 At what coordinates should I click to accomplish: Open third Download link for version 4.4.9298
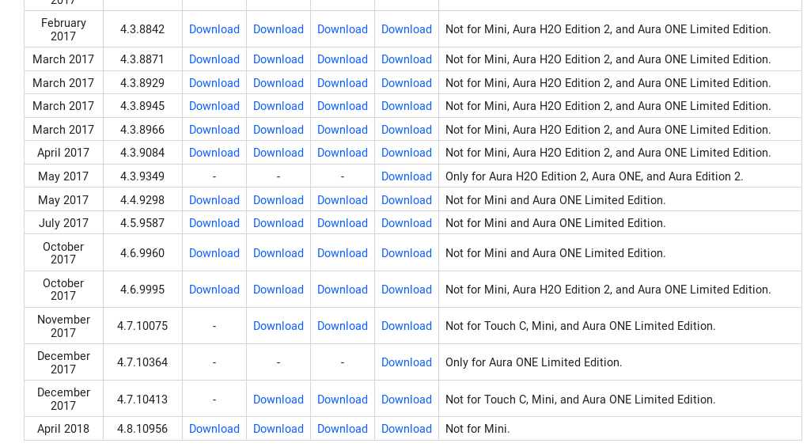[343, 200]
